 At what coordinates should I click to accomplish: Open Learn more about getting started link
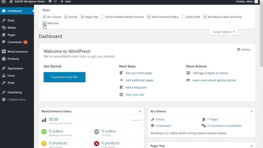(x=214, y=80)
